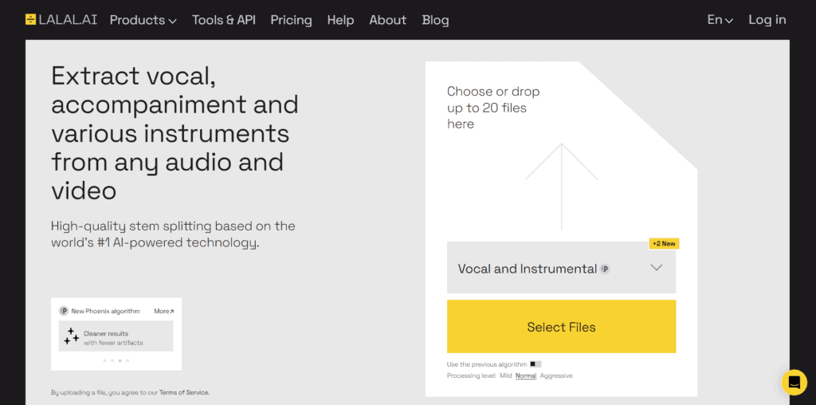The image size is (816, 405).
Task: Click the P badge beside Vocal and Instrumental
Action: pos(605,269)
